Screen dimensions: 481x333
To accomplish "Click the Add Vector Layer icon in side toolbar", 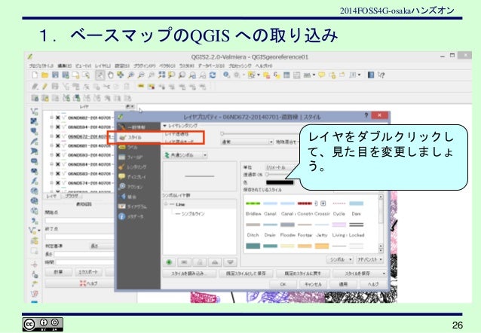I will coord(35,112).
